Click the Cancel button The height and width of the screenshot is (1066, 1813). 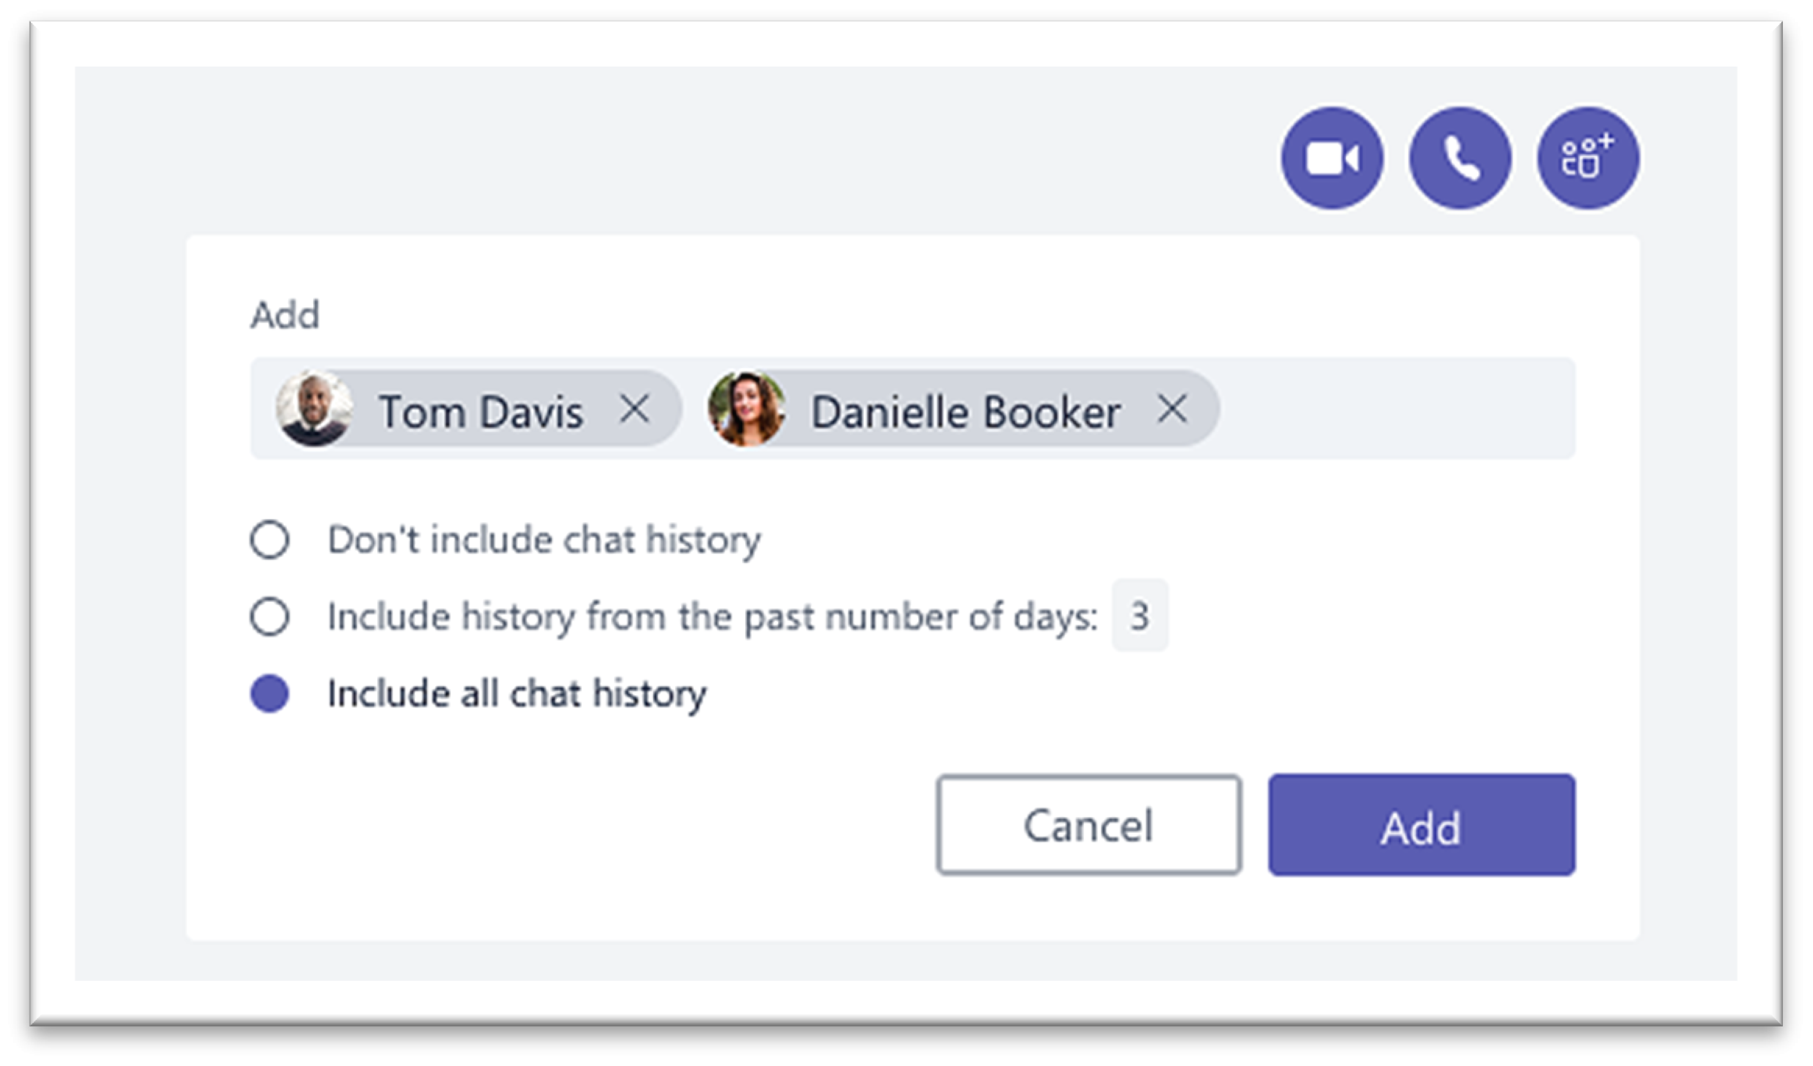[1089, 824]
